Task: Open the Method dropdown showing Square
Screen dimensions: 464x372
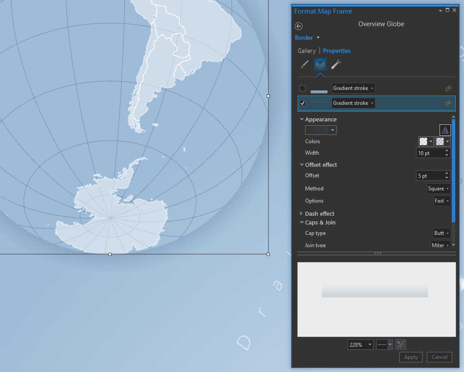Action: point(439,189)
